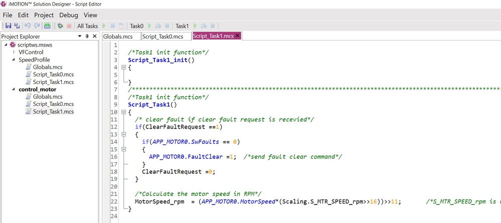Run Task1 with its green play icon
501x223 pixels.
pyautogui.click(x=195, y=25)
